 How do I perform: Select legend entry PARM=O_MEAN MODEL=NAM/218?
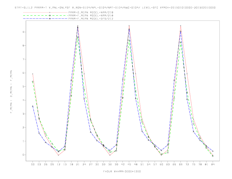click(91, 12)
